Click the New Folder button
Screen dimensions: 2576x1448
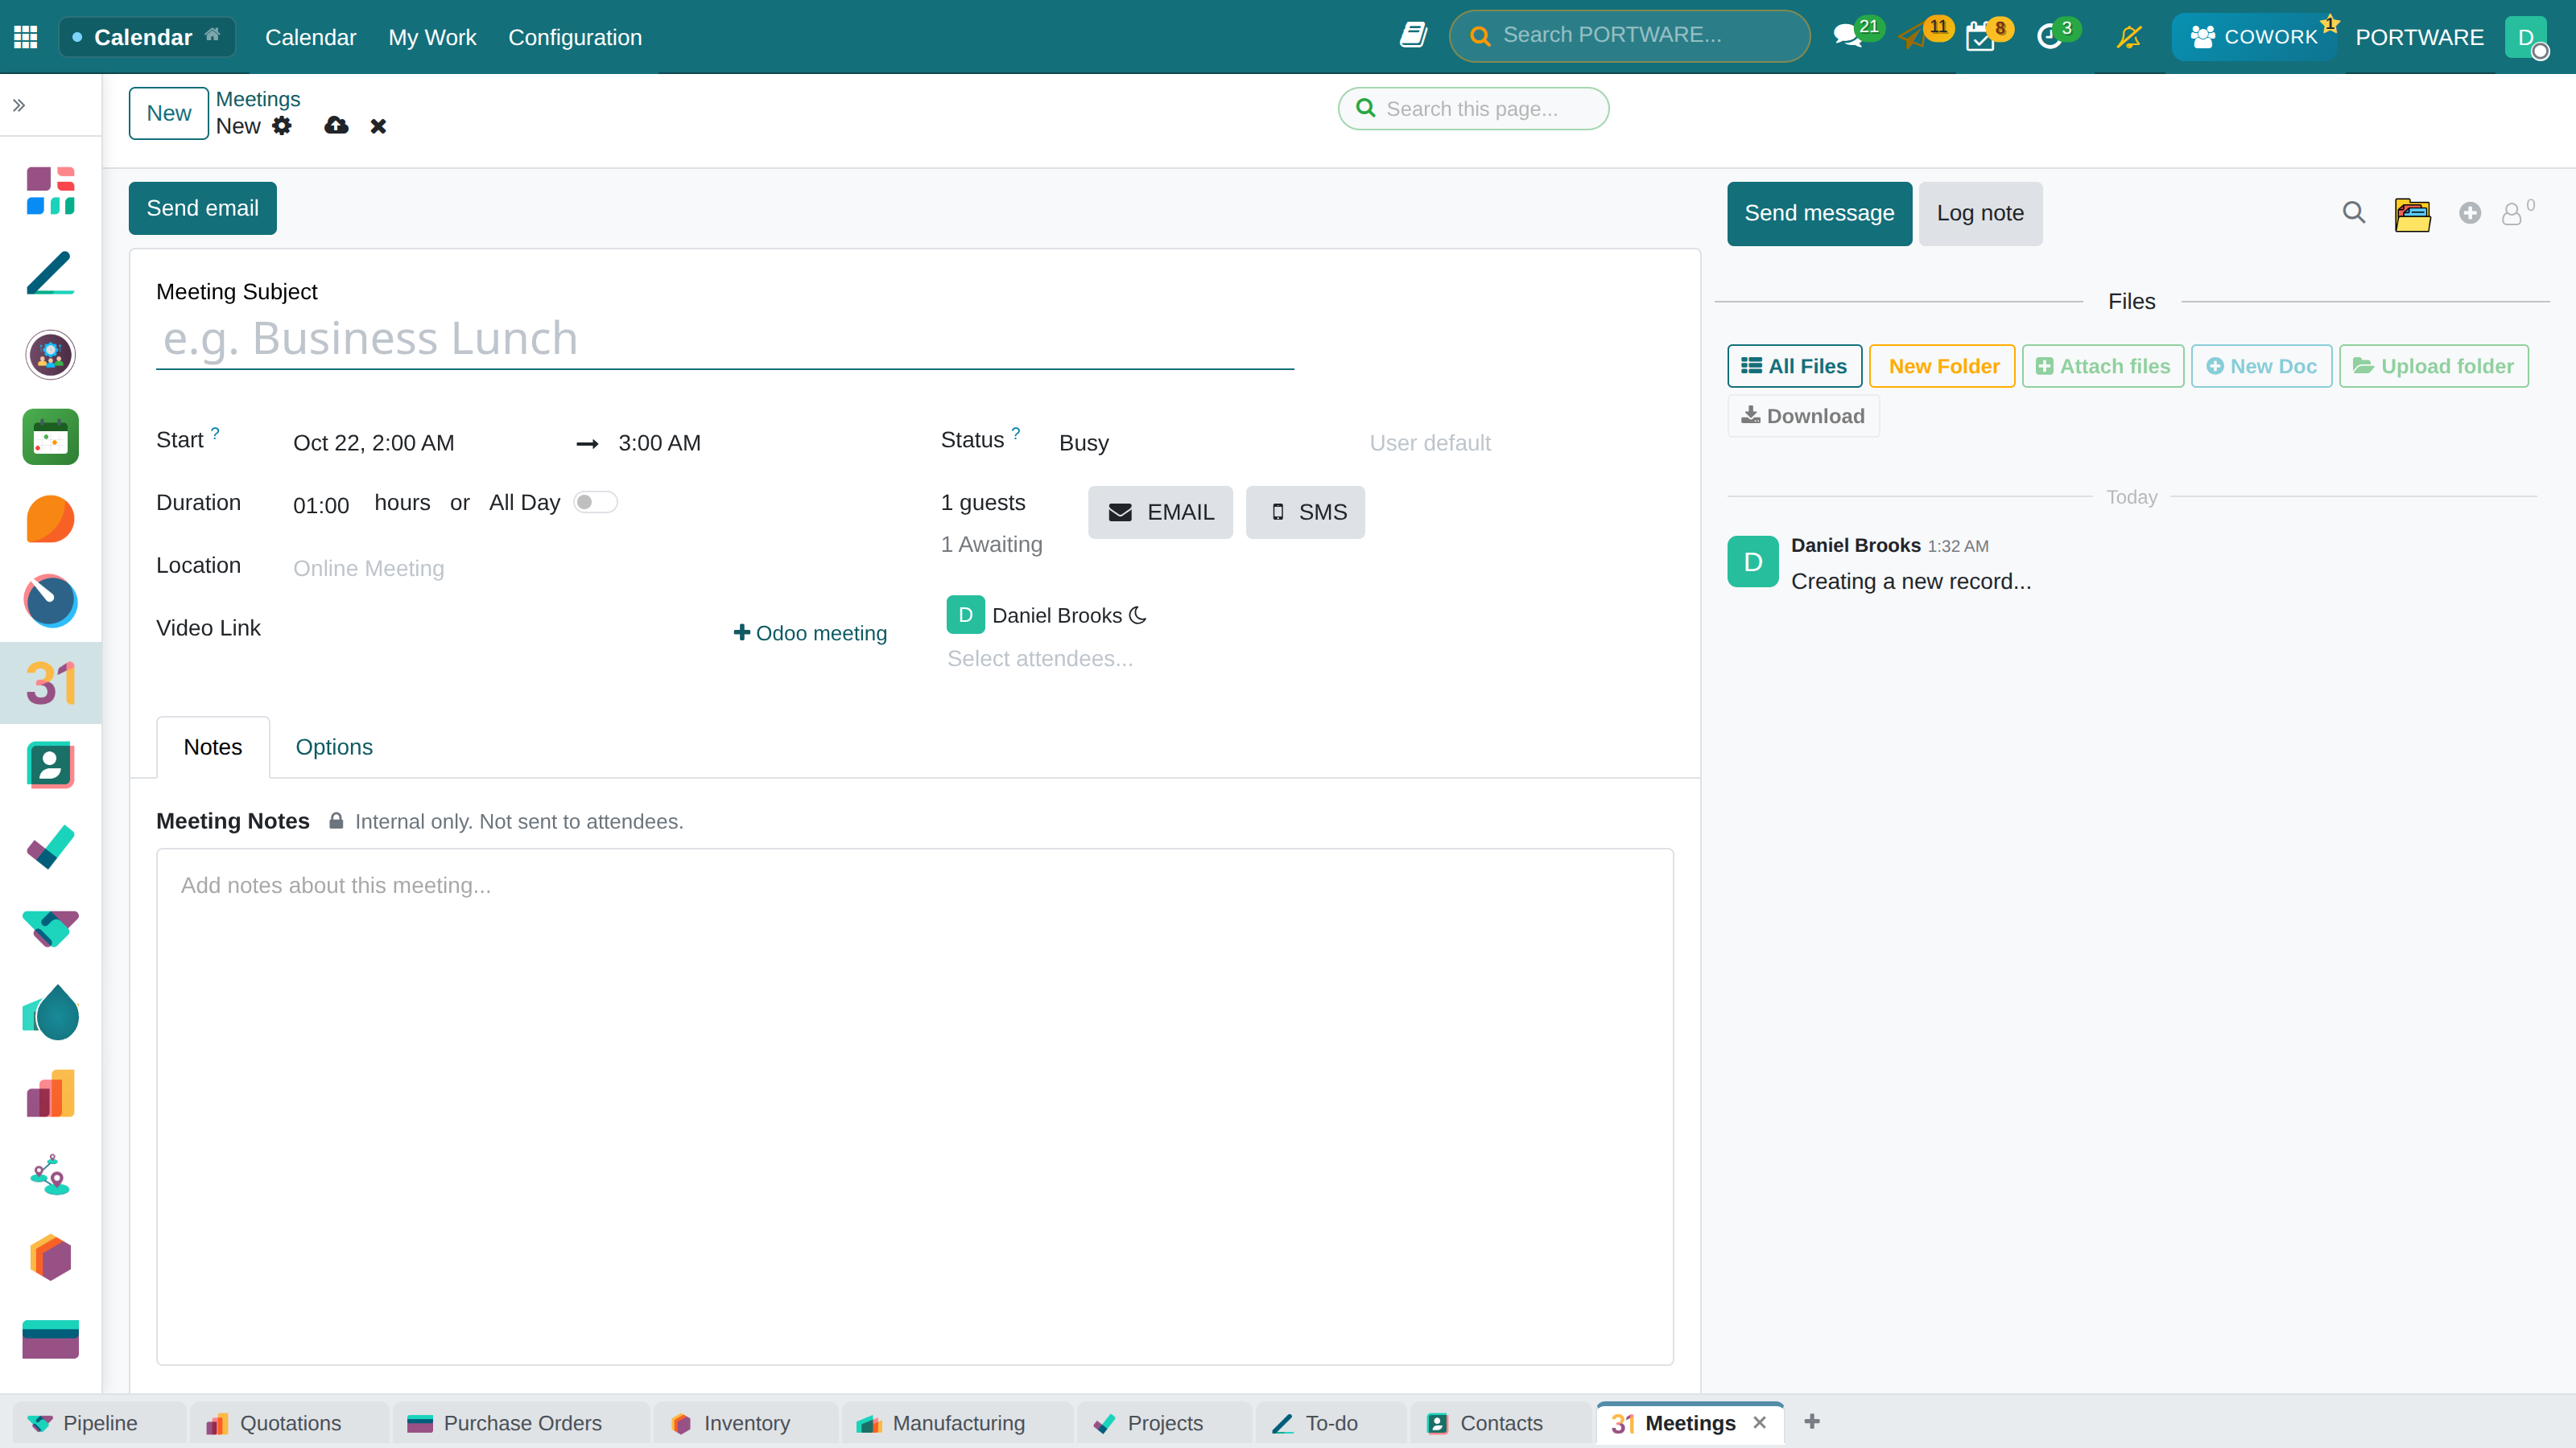pos(1942,366)
